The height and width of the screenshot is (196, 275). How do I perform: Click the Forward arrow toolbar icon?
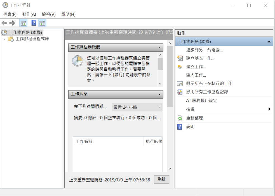12,23
